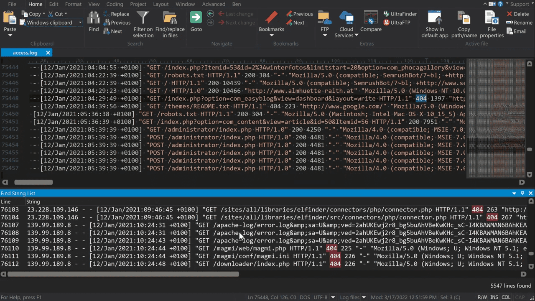
Task: Toggle pin on Find String List panel
Action: point(522,193)
